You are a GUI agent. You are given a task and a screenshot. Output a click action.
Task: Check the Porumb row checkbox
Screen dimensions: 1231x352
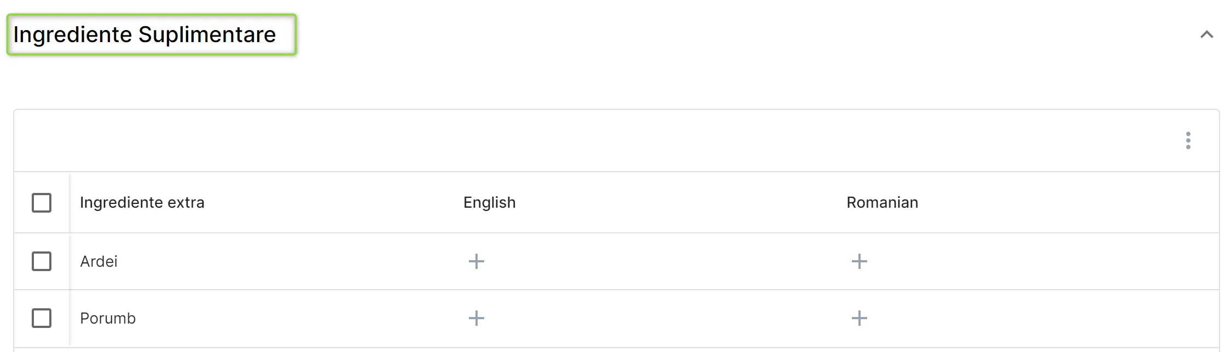(x=42, y=318)
